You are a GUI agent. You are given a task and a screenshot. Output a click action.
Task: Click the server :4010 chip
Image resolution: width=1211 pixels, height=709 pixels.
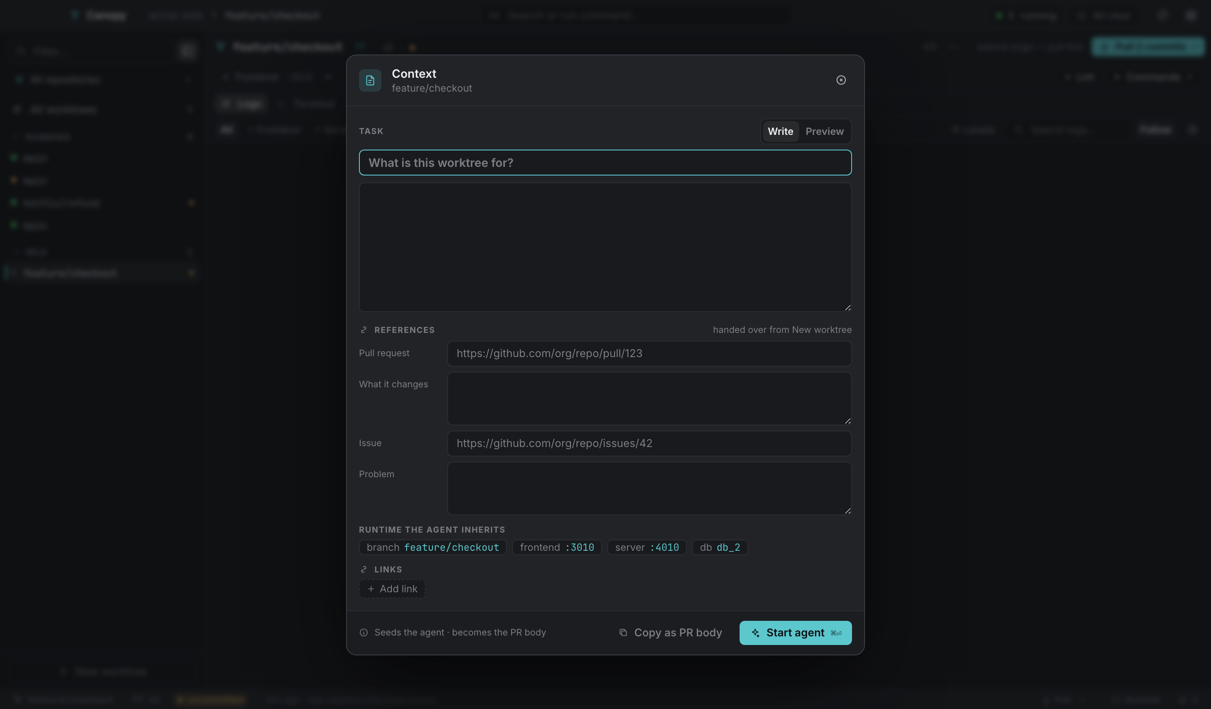click(647, 548)
